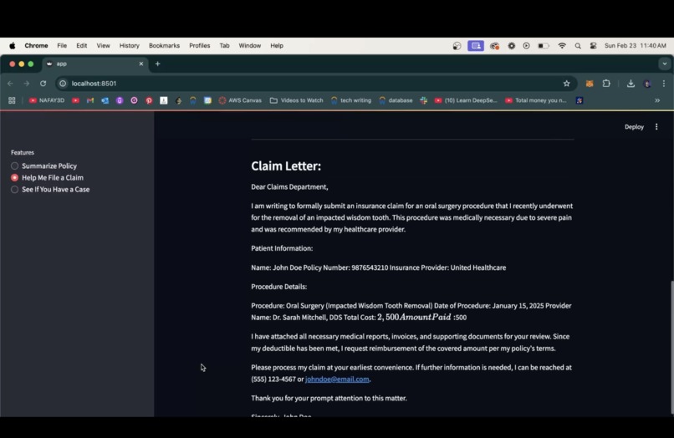Viewport: 674px width, 438px height.
Task: Open the Slack bookmark icon
Action: pyautogui.click(x=424, y=100)
